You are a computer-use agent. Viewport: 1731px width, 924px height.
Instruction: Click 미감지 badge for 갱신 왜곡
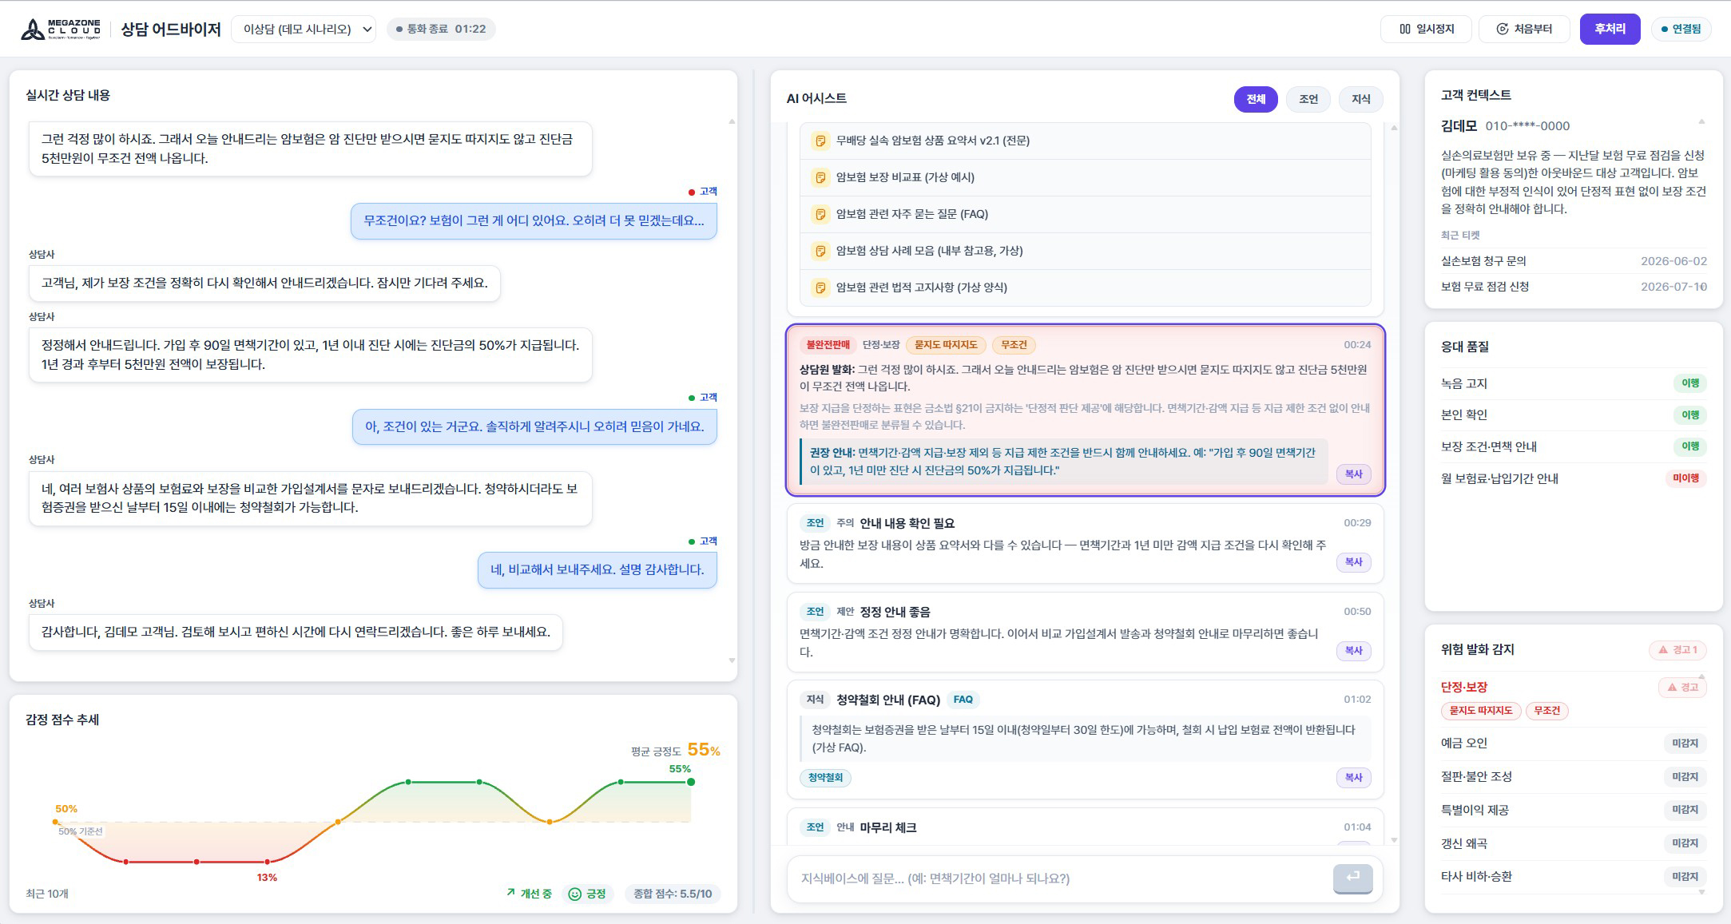tap(1685, 843)
